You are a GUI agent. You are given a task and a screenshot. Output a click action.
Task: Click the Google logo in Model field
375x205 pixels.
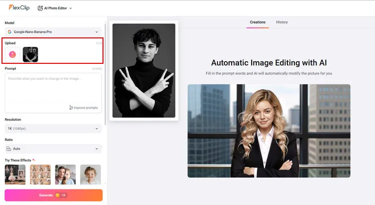click(9, 32)
